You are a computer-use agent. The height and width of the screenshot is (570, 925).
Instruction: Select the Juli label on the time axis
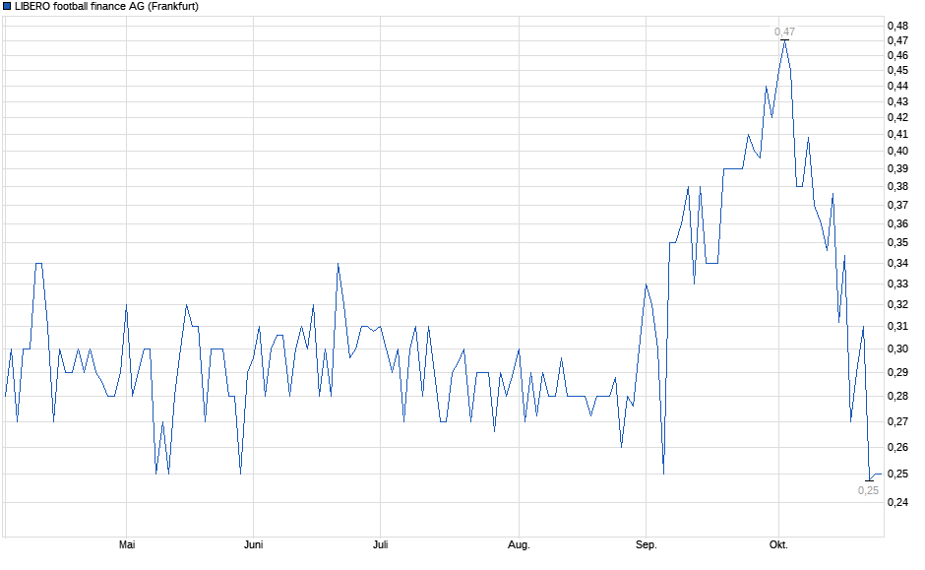click(x=381, y=544)
